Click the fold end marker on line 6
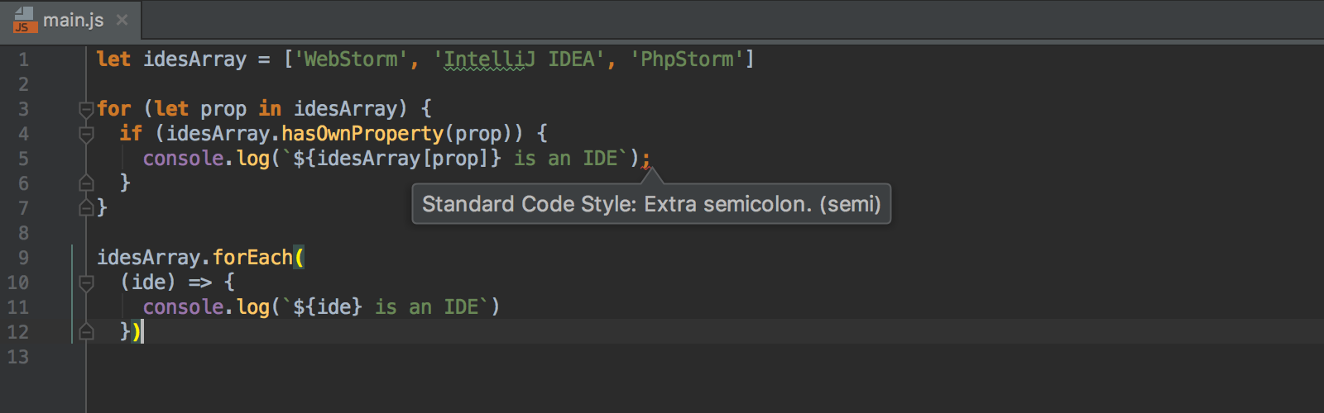Viewport: 1324px width, 413px height. pyautogui.click(x=86, y=183)
